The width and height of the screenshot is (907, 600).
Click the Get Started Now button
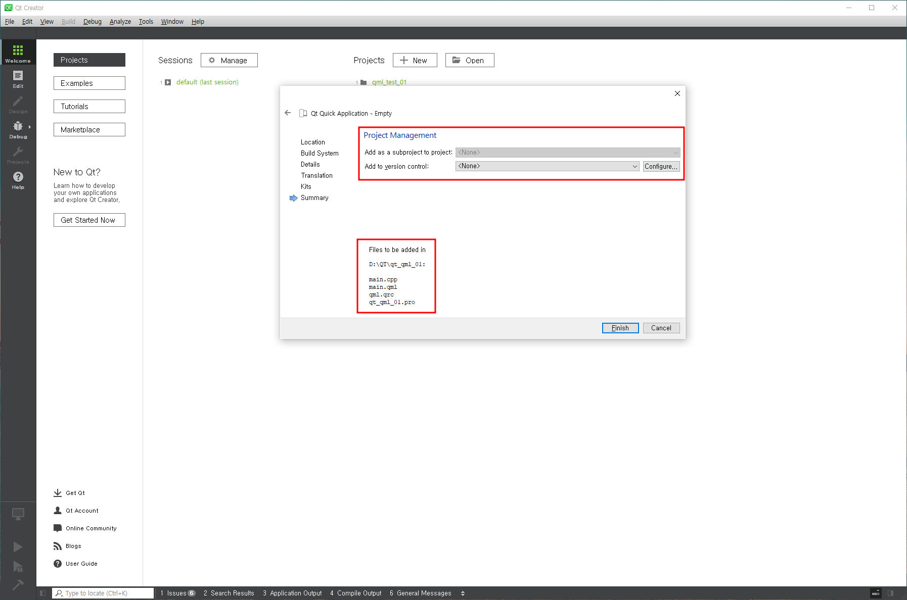89,220
